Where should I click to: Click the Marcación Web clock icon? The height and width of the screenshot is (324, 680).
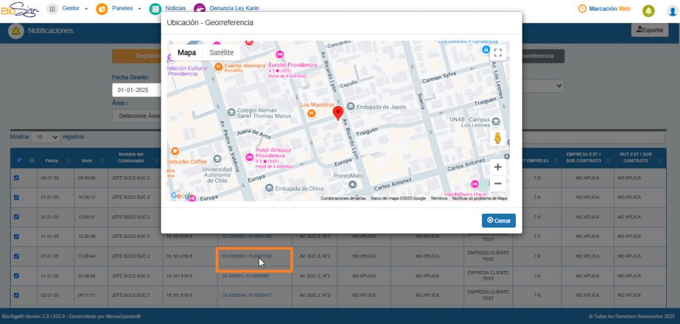pyautogui.click(x=582, y=9)
